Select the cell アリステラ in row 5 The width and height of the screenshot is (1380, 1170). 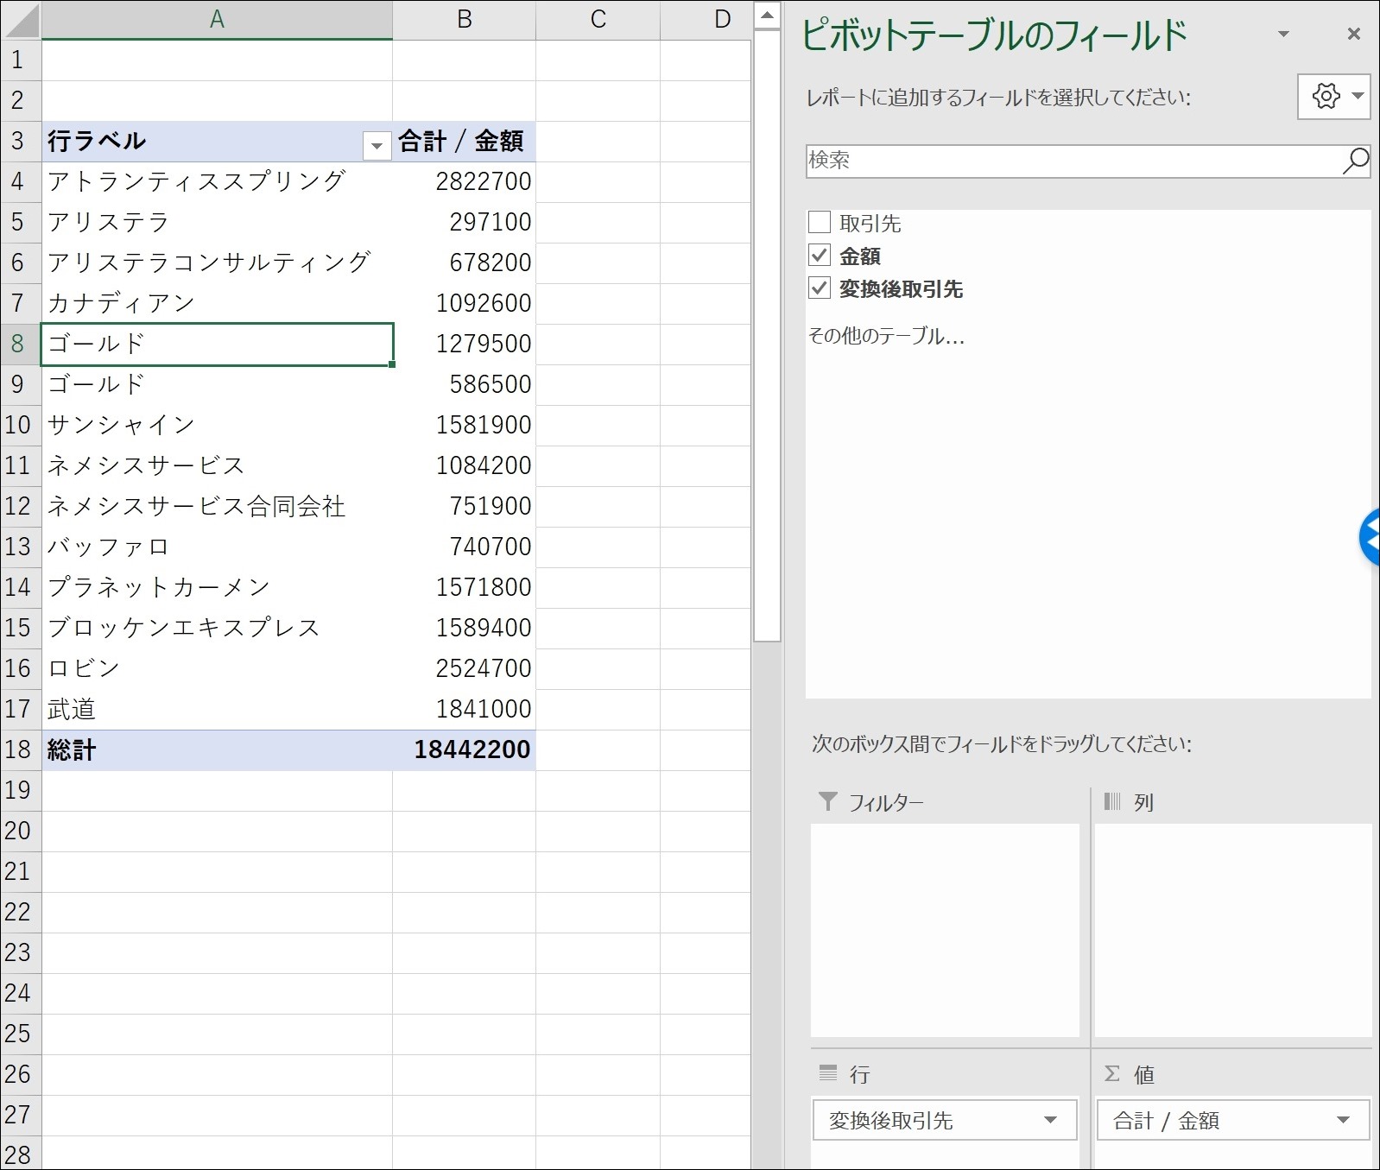tap(217, 222)
